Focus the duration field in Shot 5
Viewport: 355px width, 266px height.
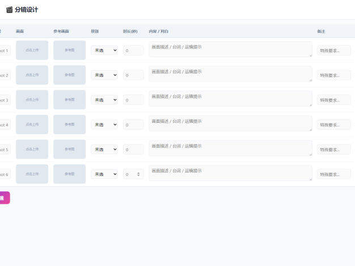[133, 149]
